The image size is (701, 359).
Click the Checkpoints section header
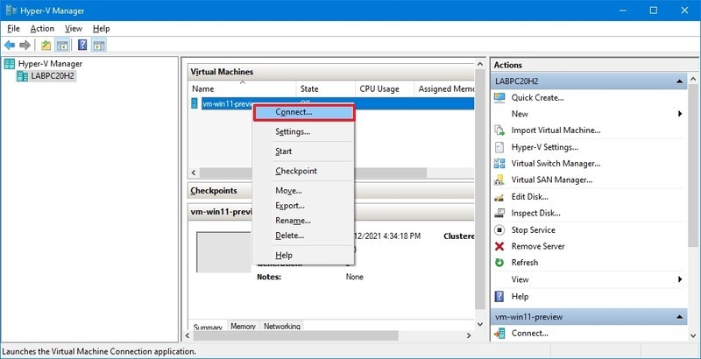[x=331, y=191]
